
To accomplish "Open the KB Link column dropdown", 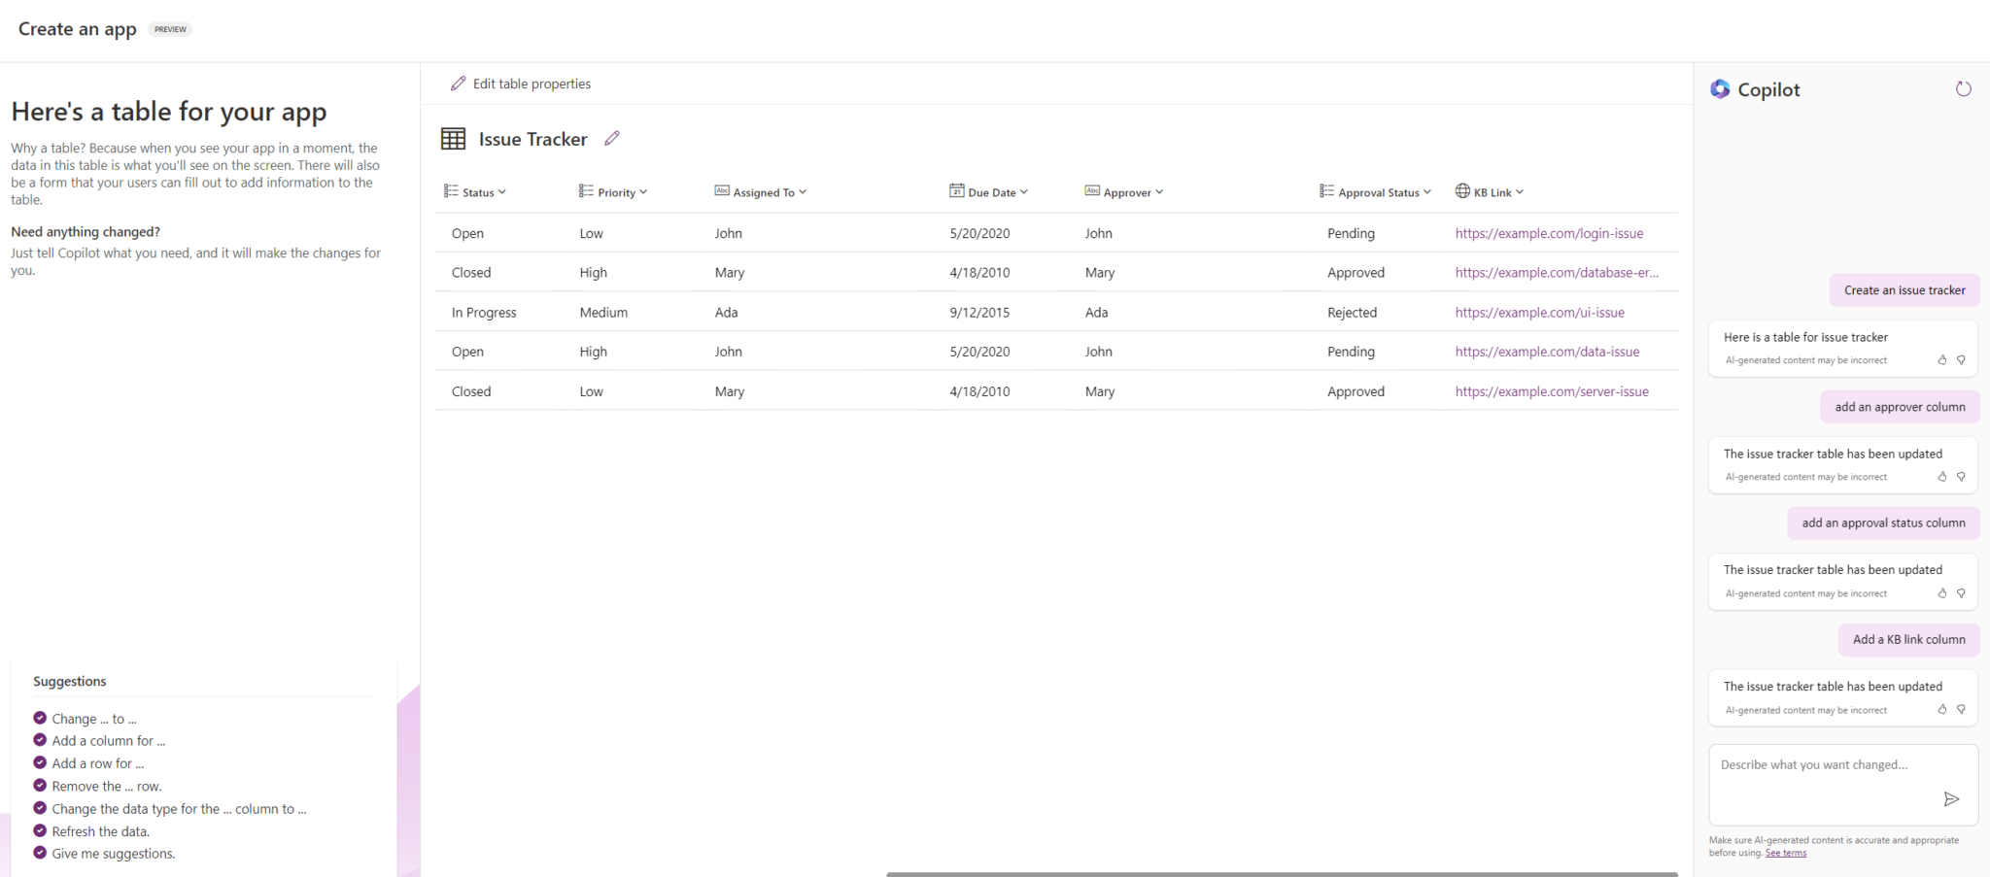I will click(1520, 192).
